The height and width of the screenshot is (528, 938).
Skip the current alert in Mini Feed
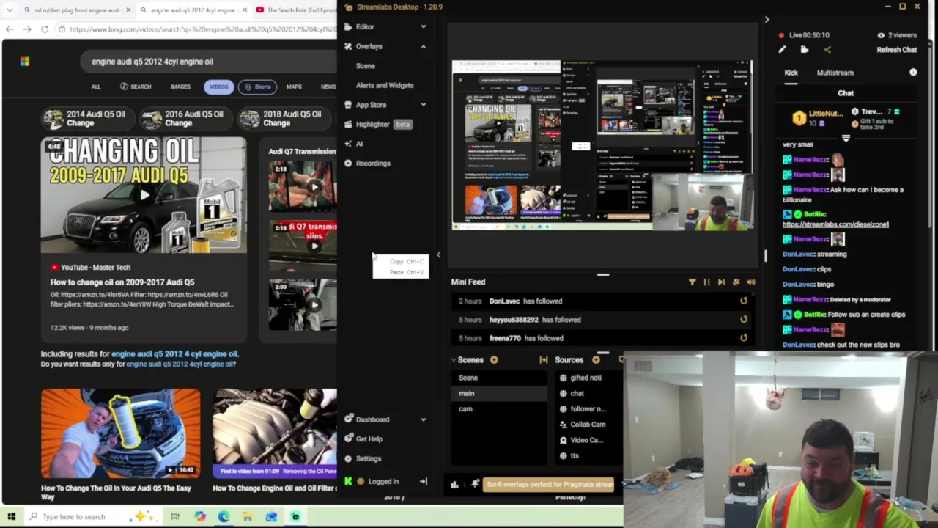click(721, 282)
